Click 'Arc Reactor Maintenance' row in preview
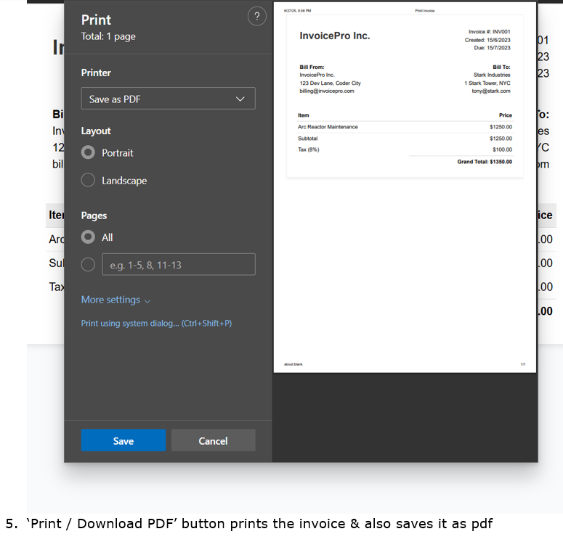The height and width of the screenshot is (542, 563). click(x=405, y=127)
